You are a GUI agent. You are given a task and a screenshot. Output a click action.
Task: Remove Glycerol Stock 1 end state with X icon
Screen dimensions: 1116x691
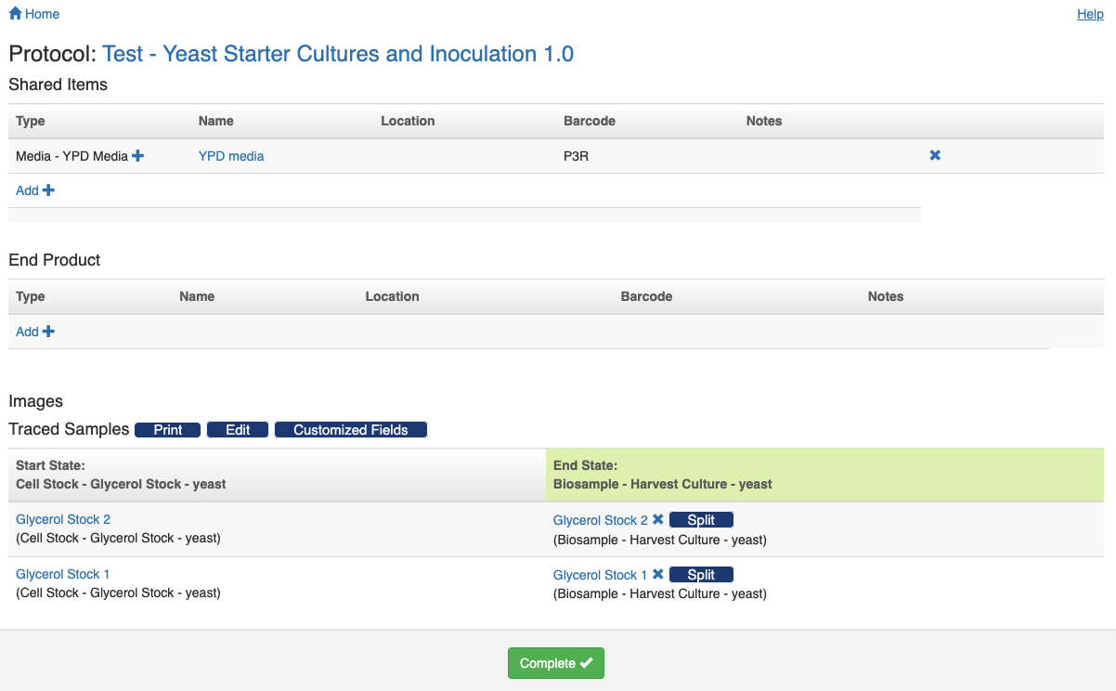coord(657,574)
